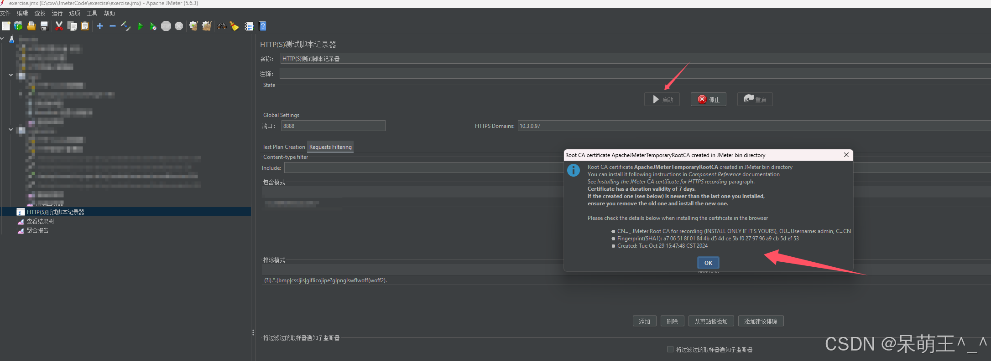Stop the running test

tap(166, 26)
